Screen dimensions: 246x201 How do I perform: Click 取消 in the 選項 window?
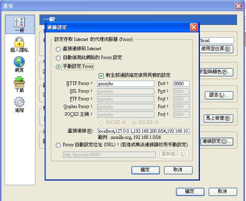[223, 192]
